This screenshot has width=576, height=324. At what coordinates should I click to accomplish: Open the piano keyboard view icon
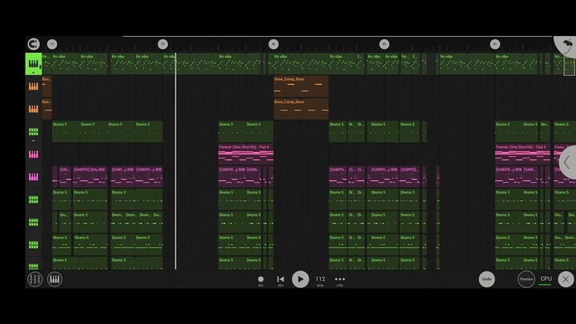54,279
